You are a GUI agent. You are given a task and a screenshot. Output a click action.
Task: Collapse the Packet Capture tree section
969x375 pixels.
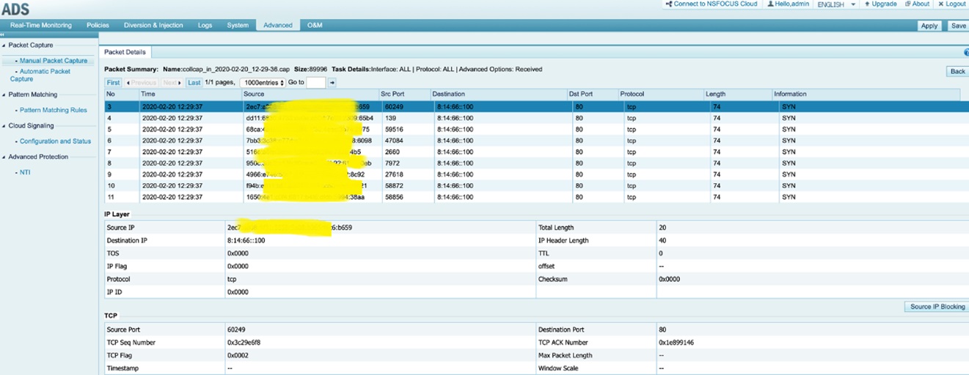coord(4,45)
